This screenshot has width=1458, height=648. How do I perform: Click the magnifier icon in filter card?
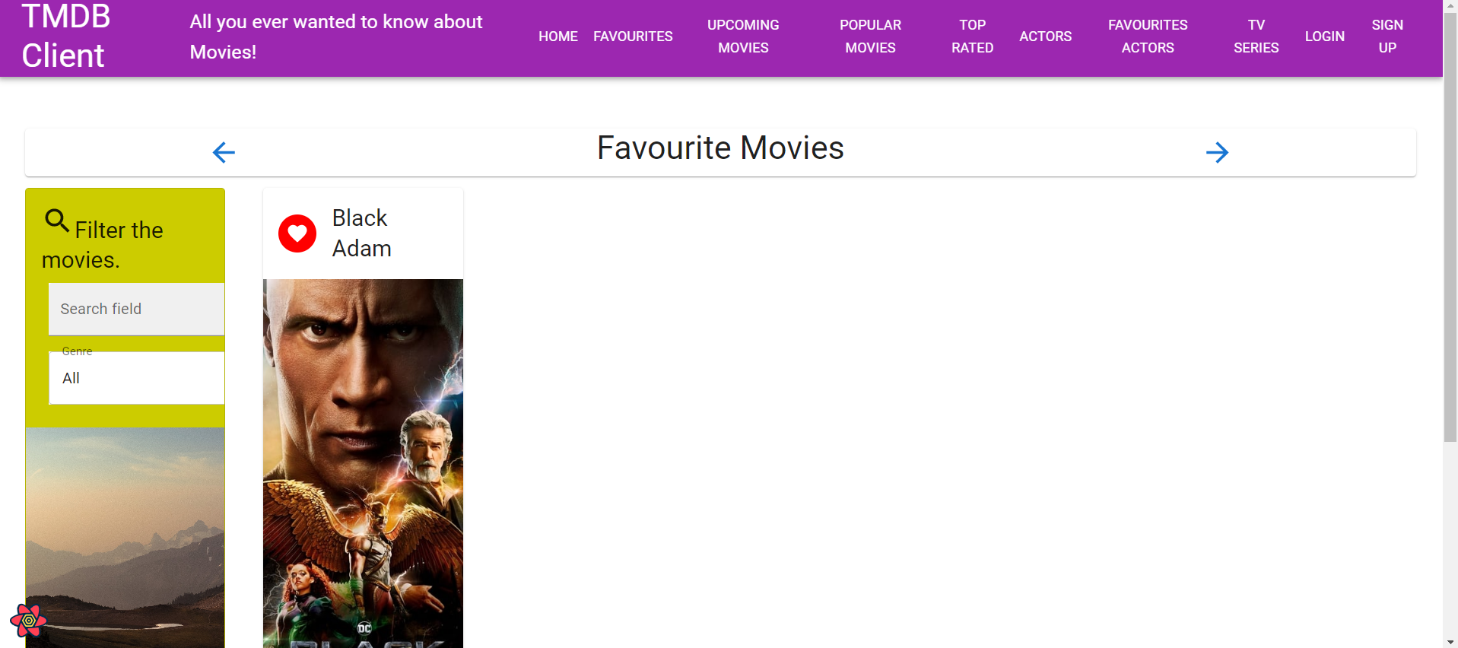click(57, 221)
